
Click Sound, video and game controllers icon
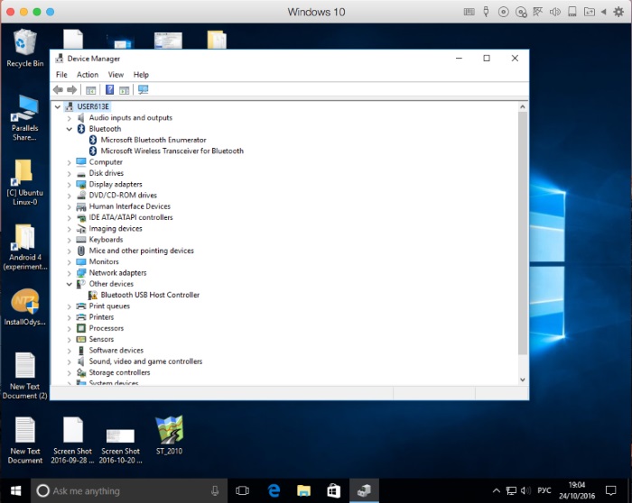click(81, 361)
